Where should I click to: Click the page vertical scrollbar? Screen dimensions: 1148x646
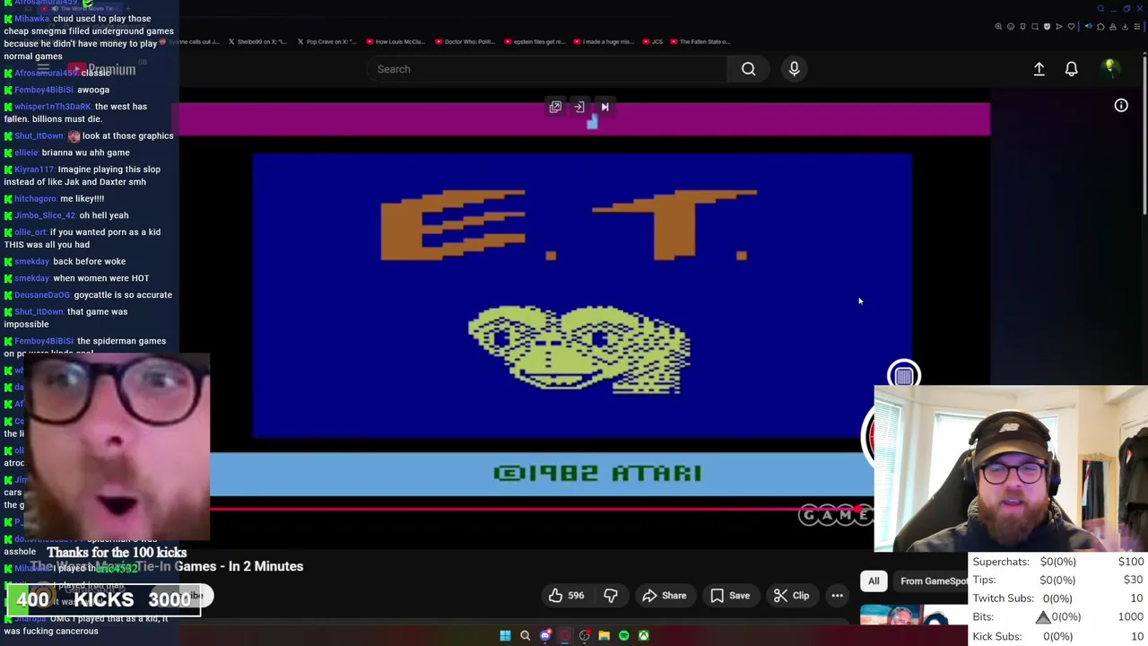pyautogui.click(x=1144, y=135)
